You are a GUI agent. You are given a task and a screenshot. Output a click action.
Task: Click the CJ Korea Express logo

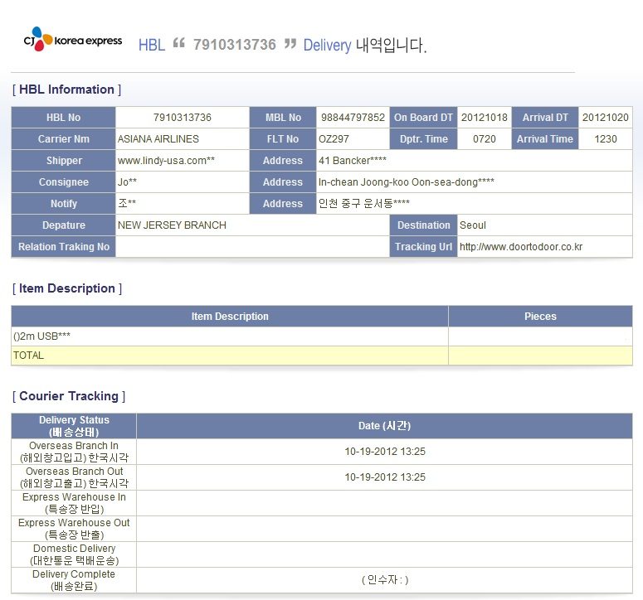coord(72,40)
